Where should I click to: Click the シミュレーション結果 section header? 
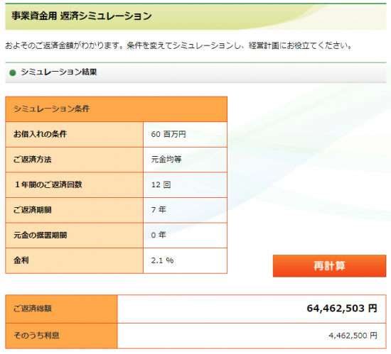click(x=59, y=72)
